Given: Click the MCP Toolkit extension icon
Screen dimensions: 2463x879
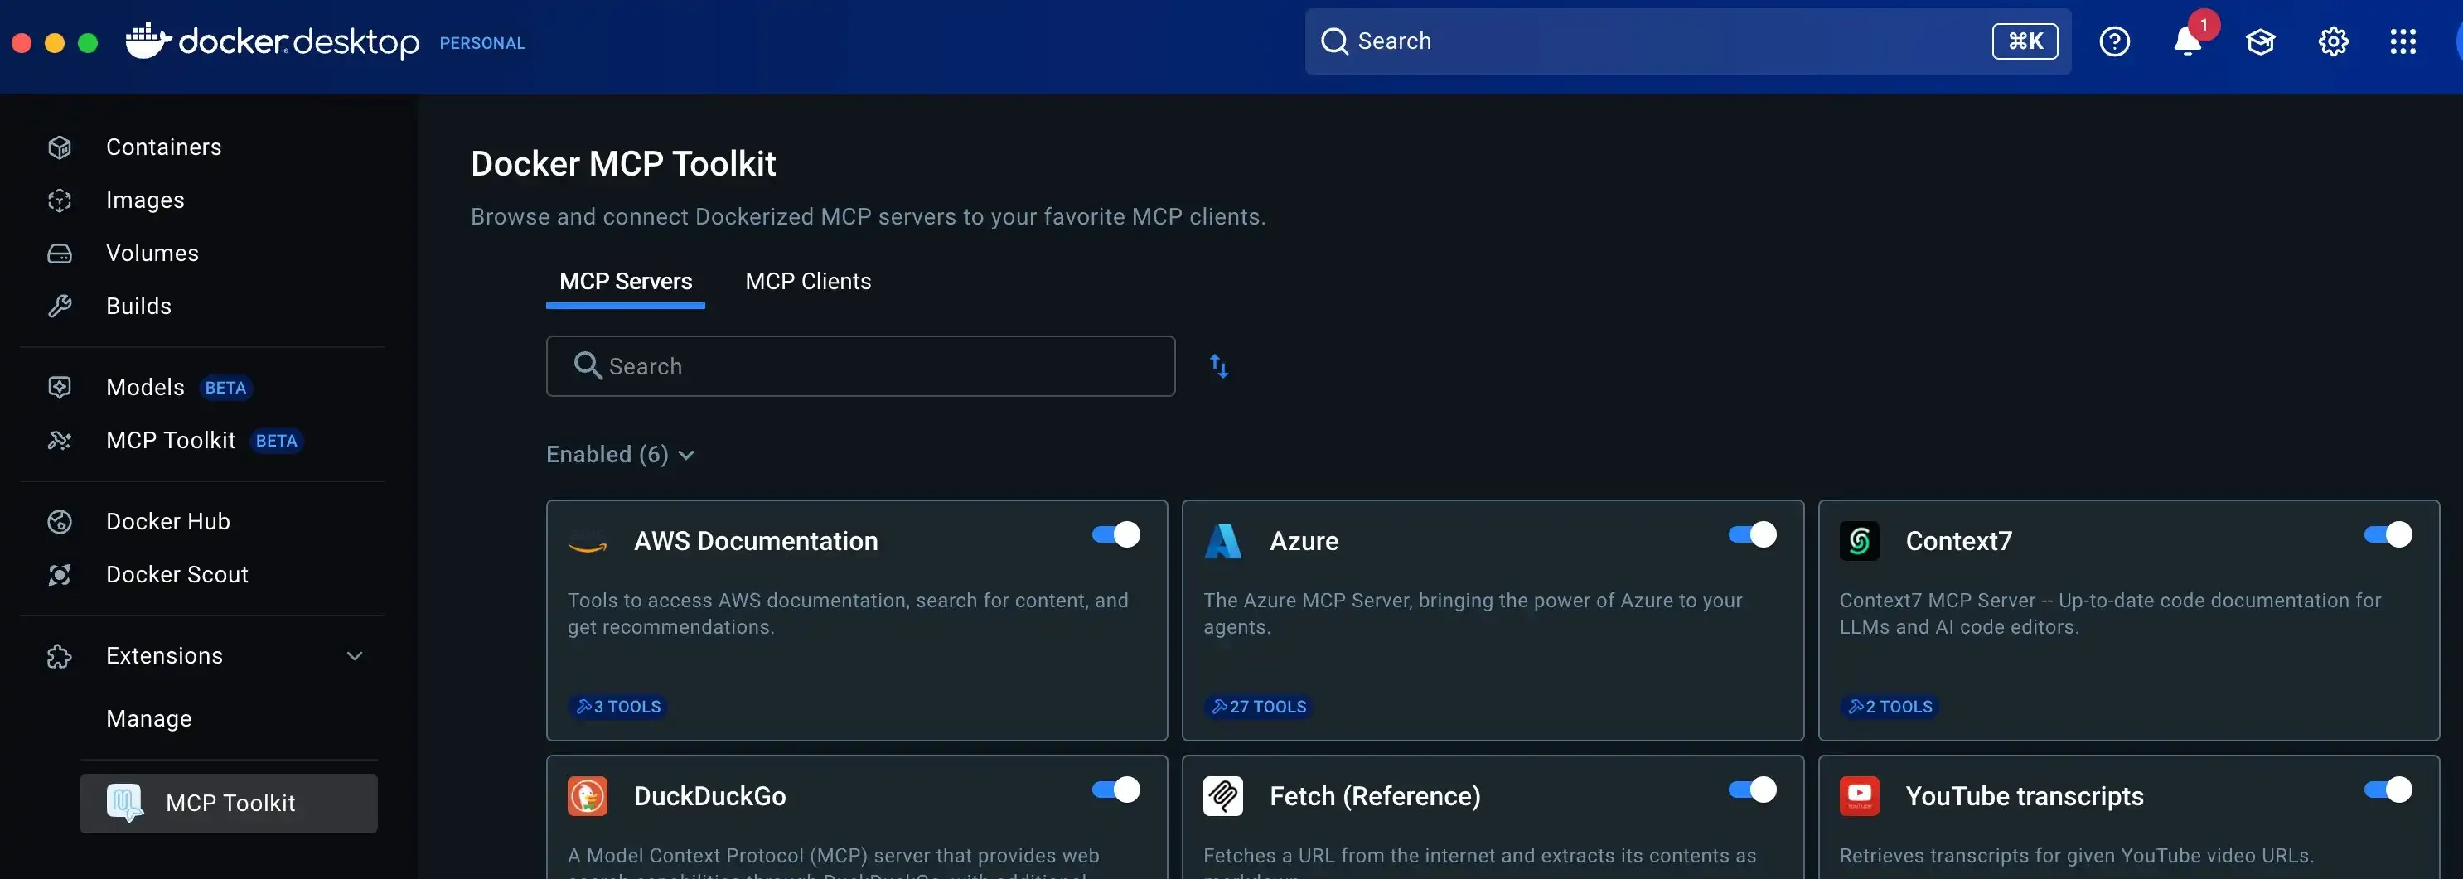Looking at the screenshot, I should 125,804.
